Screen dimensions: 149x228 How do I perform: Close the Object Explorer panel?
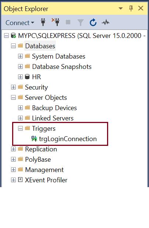click(x=141, y=8)
